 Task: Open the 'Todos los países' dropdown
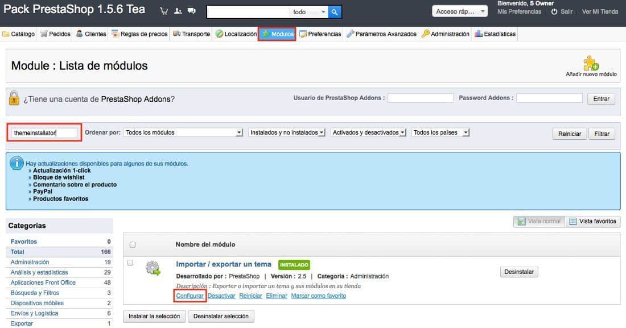440,132
